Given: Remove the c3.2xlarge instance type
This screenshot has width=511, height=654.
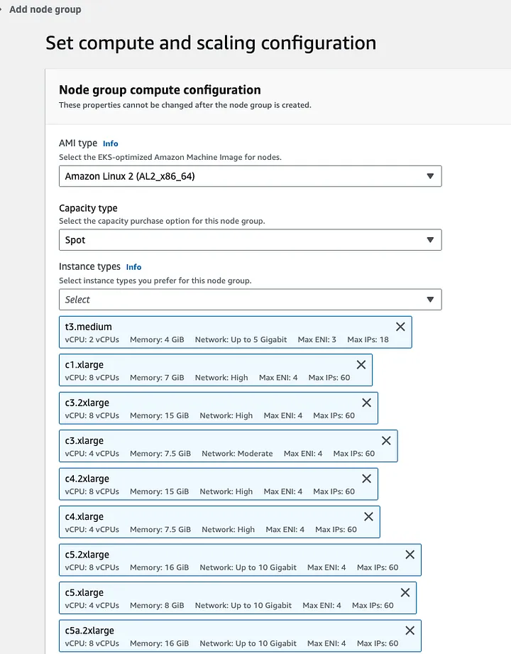Looking at the screenshot, I should [x=366, y=403].
